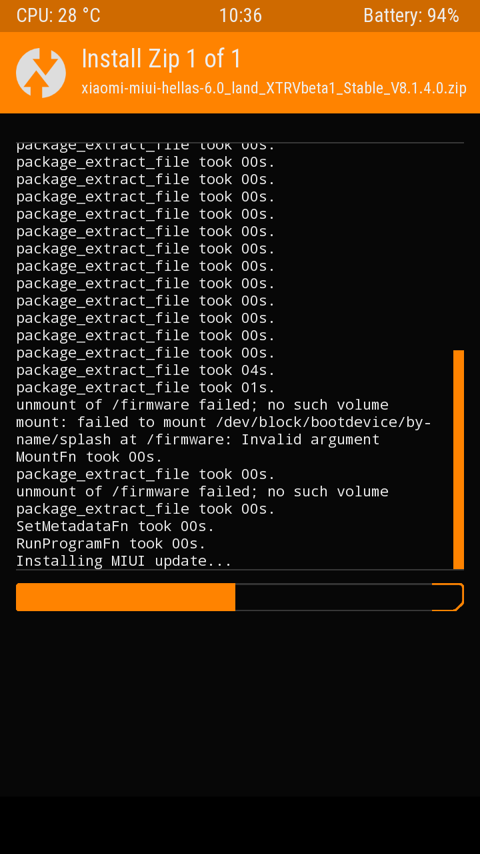Click the filled part of the progress bar
The image size is (480, 854).
[x=125, y=597]
